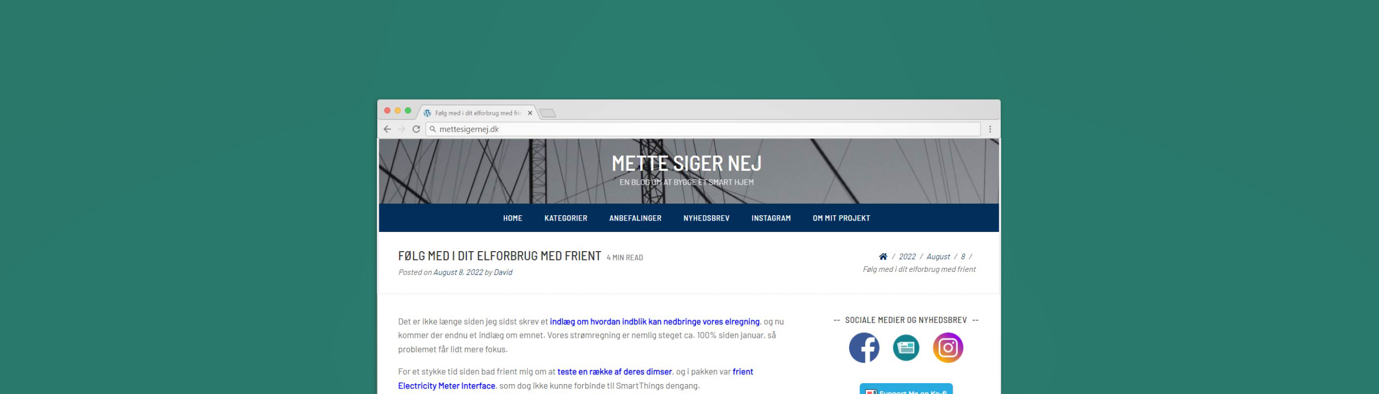This screenshot has width=1379, height=394.
Task: Click the Support Me on Ko-fi button
Action: coord(906,389)
